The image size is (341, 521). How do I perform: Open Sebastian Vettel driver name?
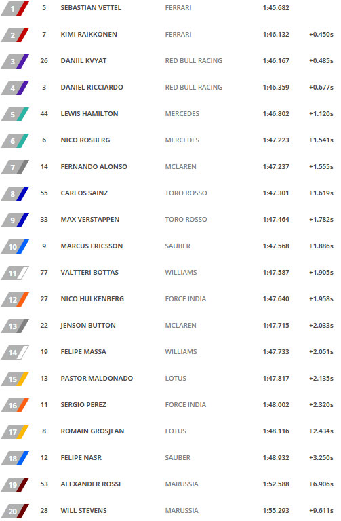pos(91,8)
